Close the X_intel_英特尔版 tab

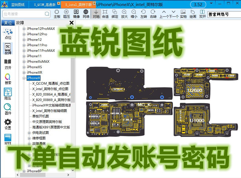click(94, 3)
